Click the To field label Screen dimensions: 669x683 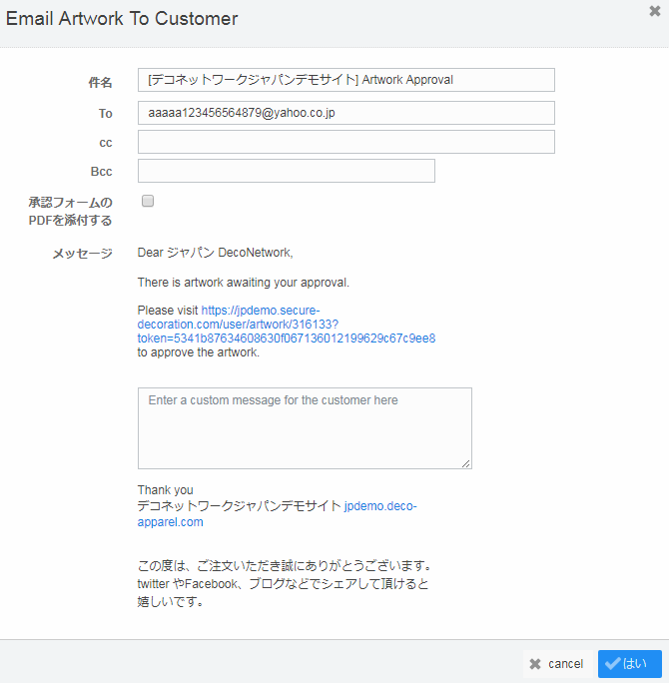click(105, 114)
